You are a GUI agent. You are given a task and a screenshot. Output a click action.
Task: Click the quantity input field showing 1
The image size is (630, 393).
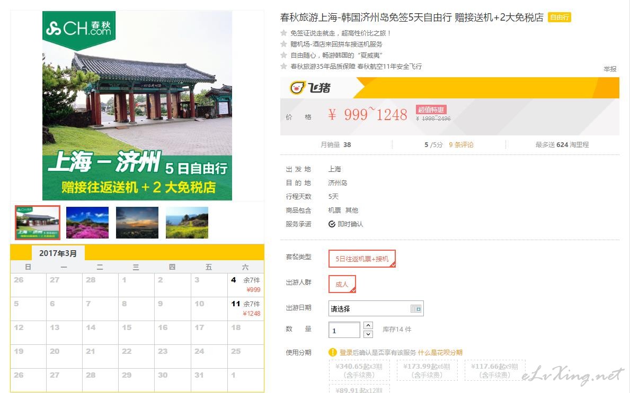pyautogui.click(x=344, y=330)
